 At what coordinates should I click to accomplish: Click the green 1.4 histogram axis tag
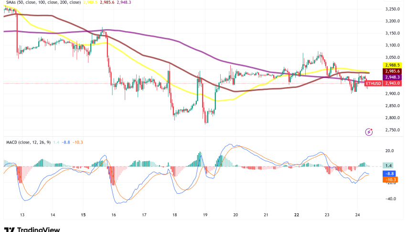391,164
